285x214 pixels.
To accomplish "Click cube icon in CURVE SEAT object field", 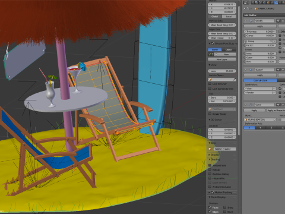I will [x=246, y=119].
